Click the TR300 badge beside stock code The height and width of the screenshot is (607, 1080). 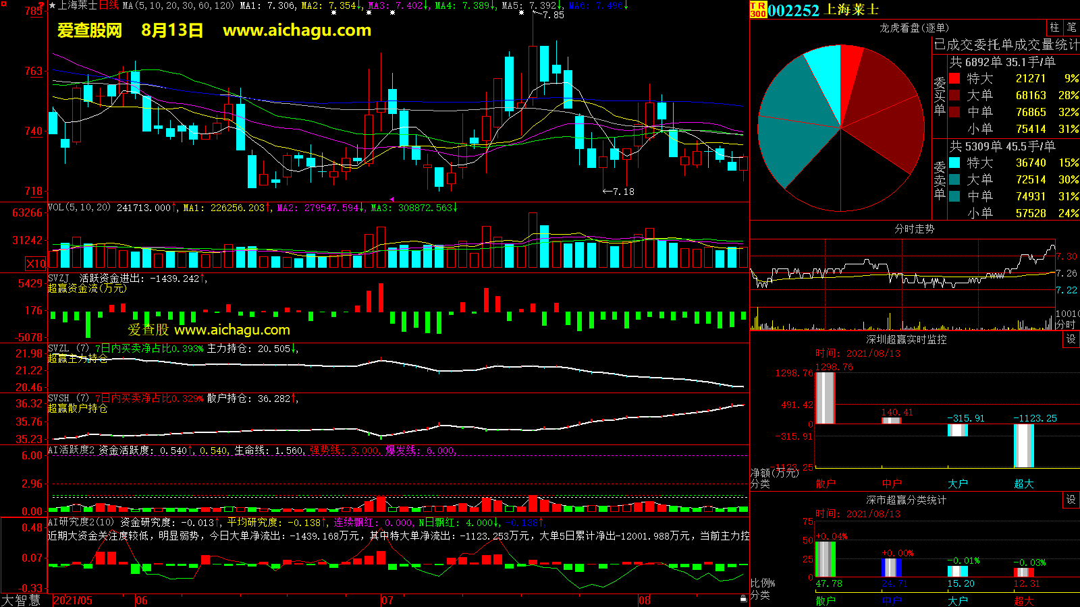tap(758, 9)
